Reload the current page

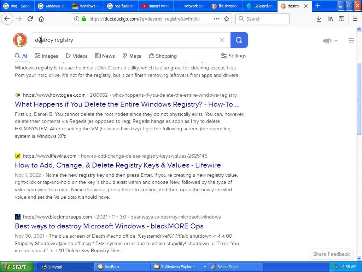coord(30,19)
